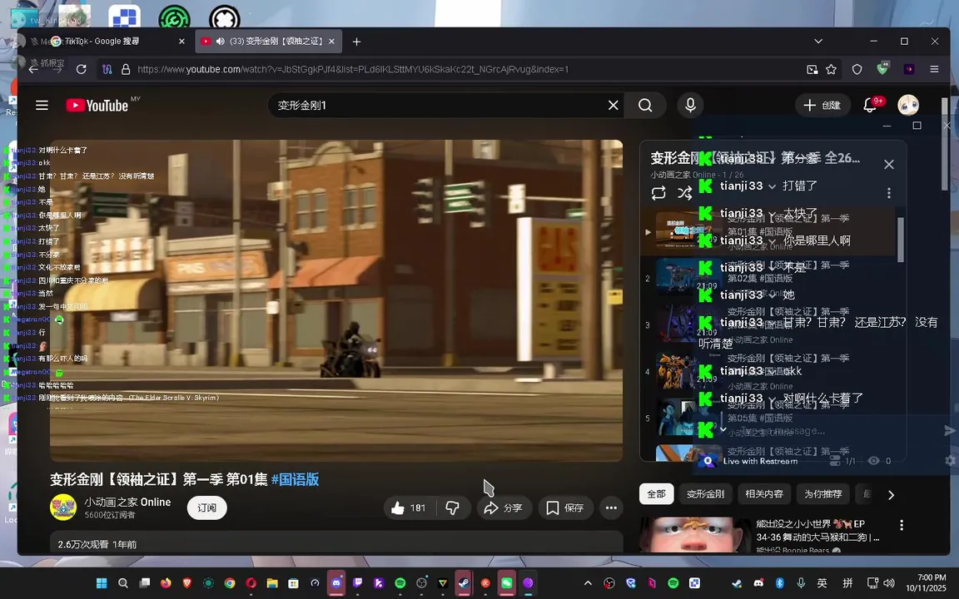The image size is (959, 599).
Task: Expand dropdown beside tianji33 她 message
Action: [x=772, y=296]
